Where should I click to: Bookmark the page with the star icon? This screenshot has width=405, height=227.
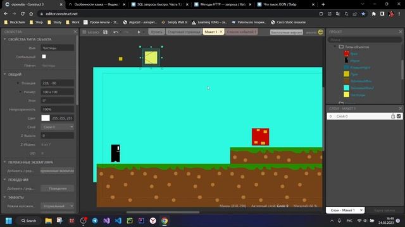363,14
